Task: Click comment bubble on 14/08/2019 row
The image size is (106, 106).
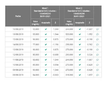Action: [x=98, y=45]
